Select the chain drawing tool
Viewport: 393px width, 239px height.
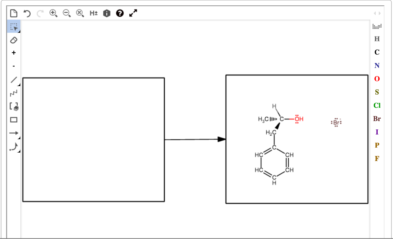coord(14,93)
